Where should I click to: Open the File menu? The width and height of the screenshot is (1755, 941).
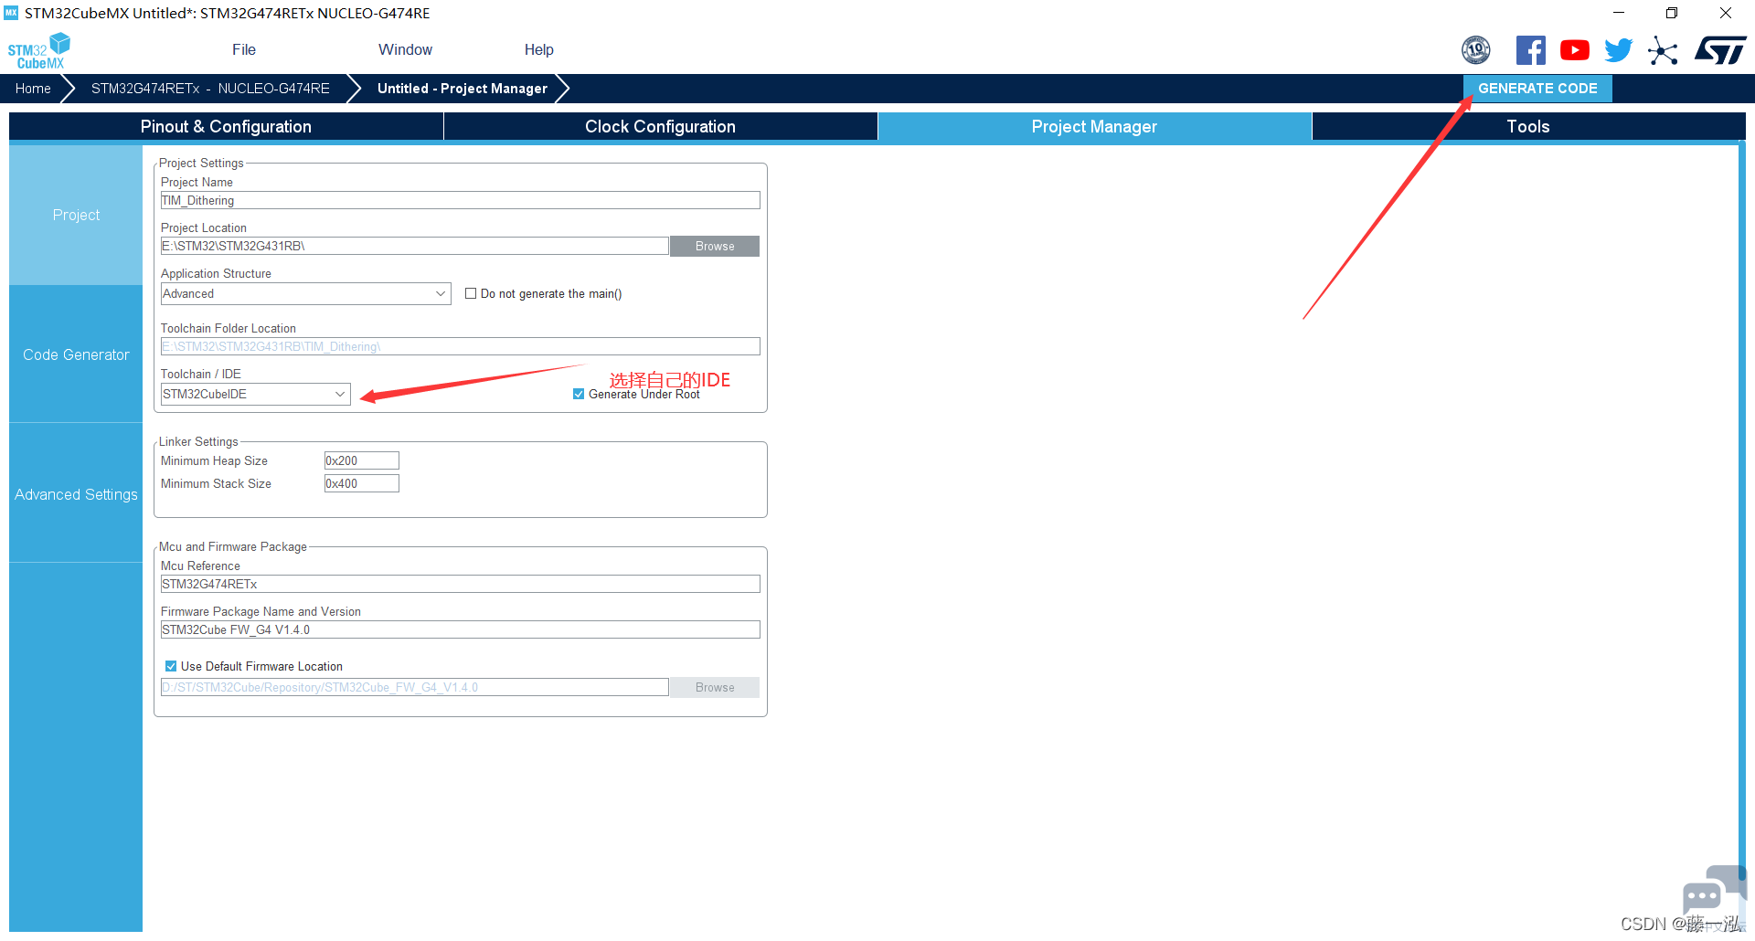pyautogui.click(x=244, y=49)
